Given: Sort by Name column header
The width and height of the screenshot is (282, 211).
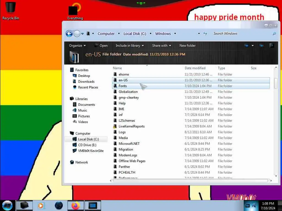Looking at the screenshot, I should 117,68.
